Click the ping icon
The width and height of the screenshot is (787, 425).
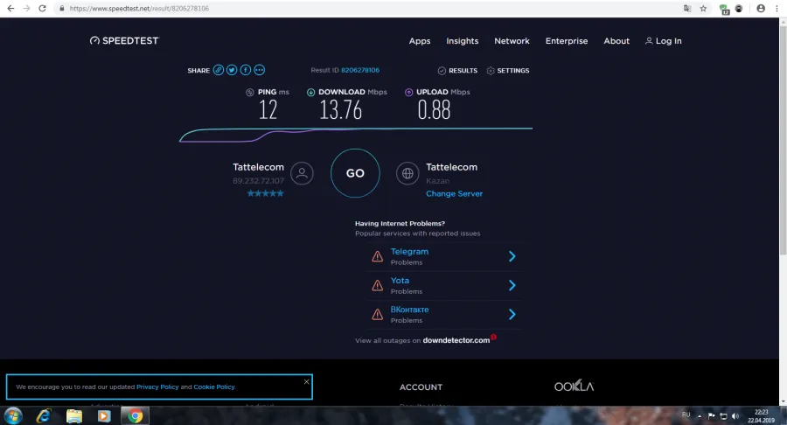point(249,93)
